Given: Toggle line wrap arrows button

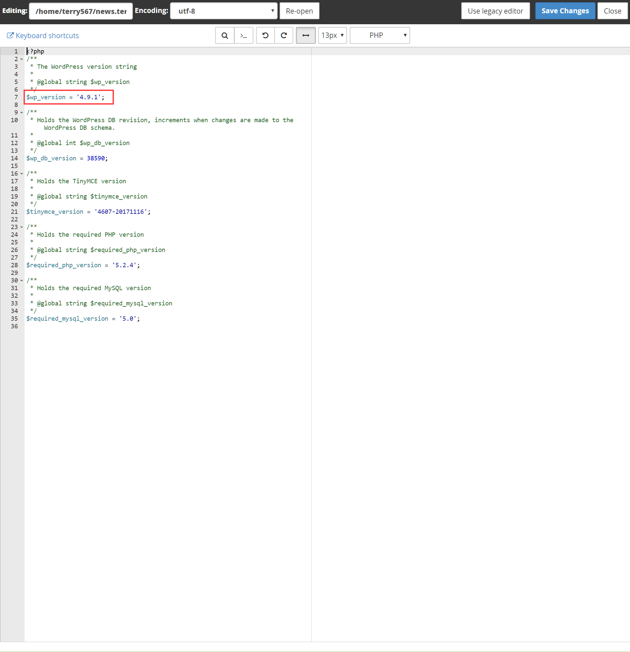Looking at the screenshot, I should (306, 35).
